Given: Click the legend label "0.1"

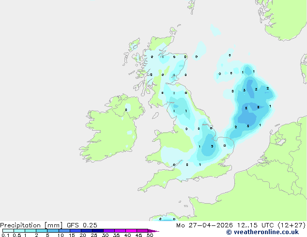Looking at the screenshot, I should click(x=5, y=235).
